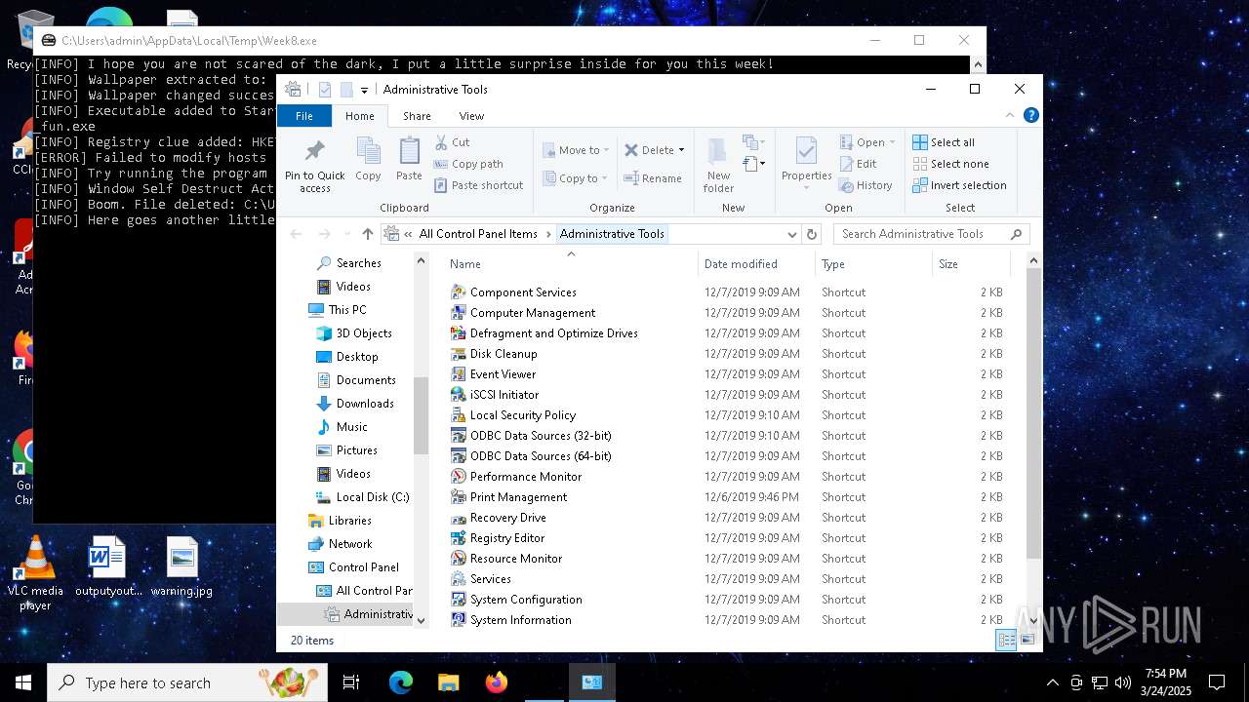
Task: Open the notification center icon
Action: (1217, 682)
